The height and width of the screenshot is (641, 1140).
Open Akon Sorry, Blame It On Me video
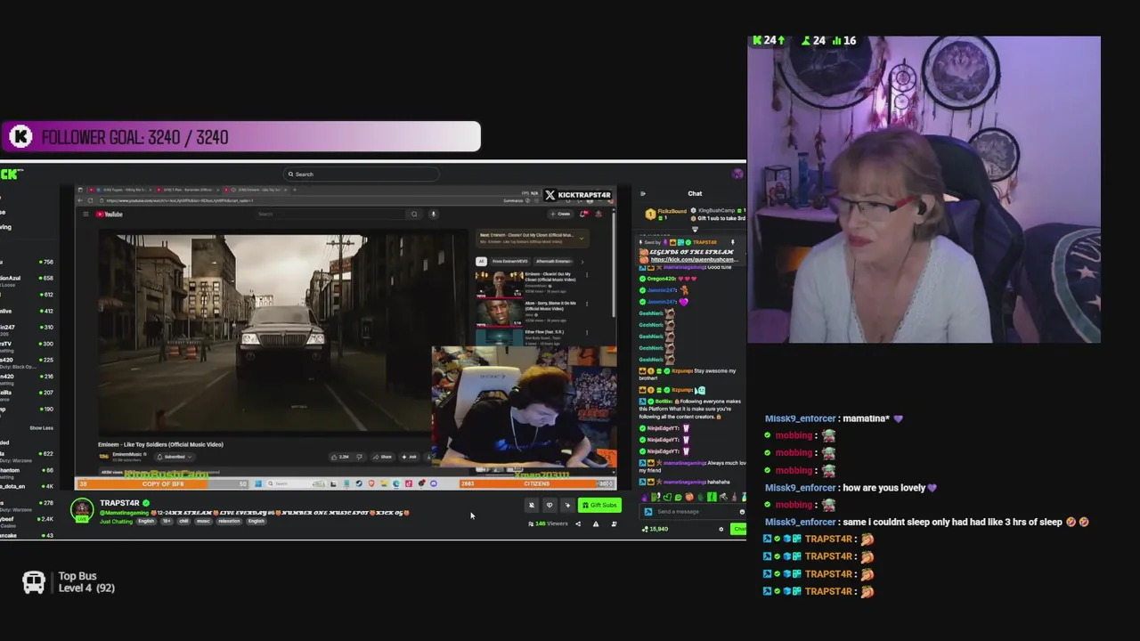point(499,312)
